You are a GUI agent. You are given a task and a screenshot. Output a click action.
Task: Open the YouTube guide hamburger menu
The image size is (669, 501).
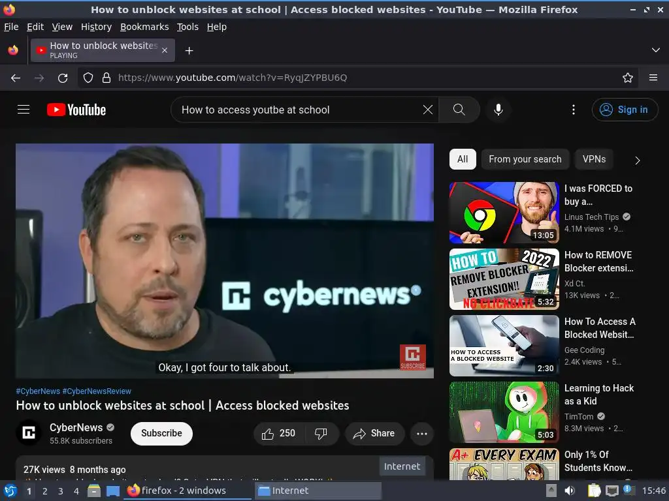pos(24,110)
